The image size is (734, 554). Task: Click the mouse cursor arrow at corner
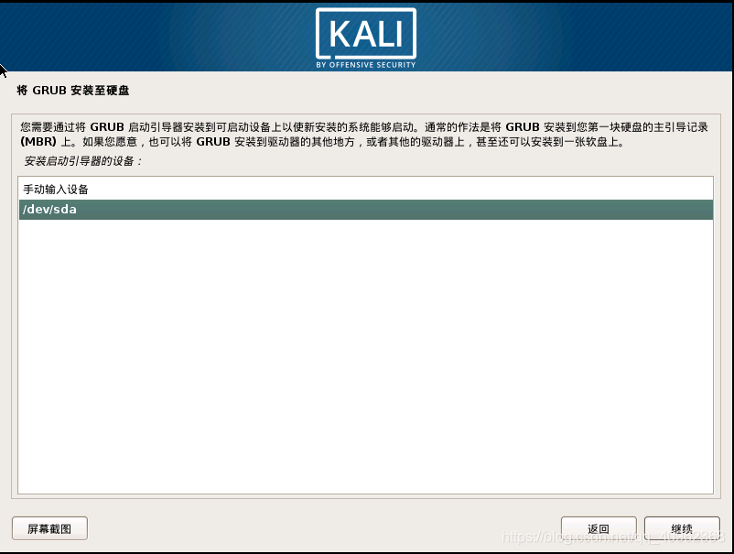(x=3, y=71)
